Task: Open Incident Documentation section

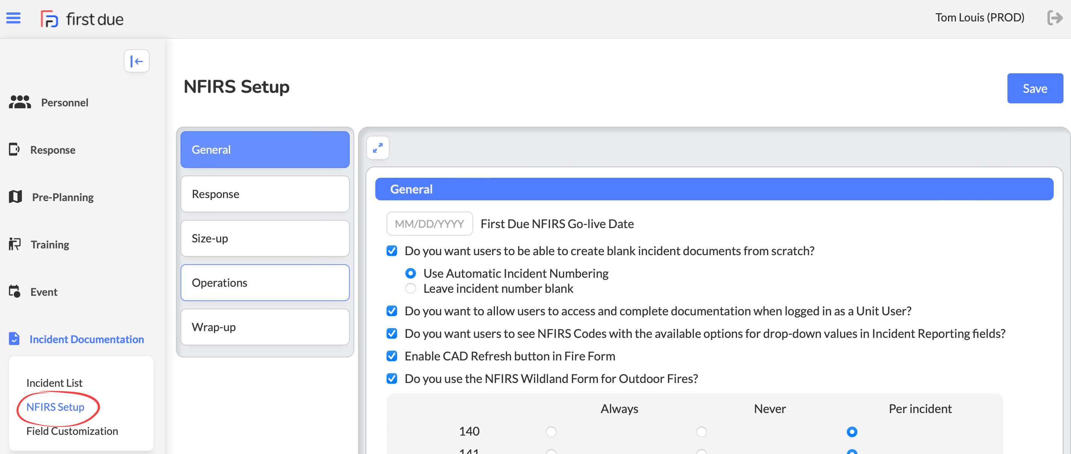Action: pos(86,339)
